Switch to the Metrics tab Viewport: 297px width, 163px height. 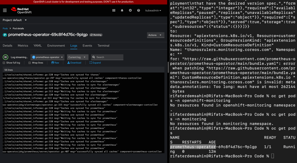23,45
